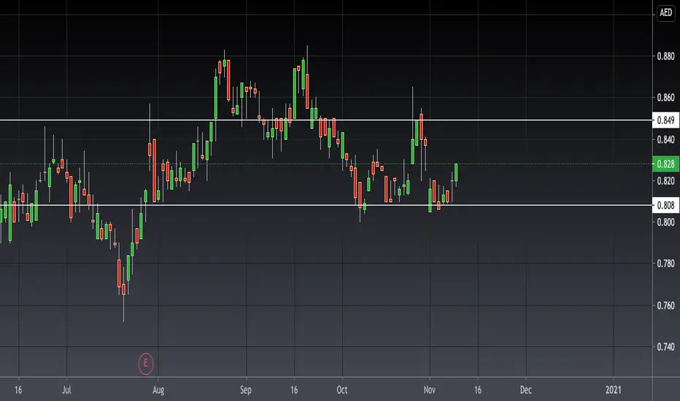
Task: Click the 0.880 price axis label
Action: 665,56
